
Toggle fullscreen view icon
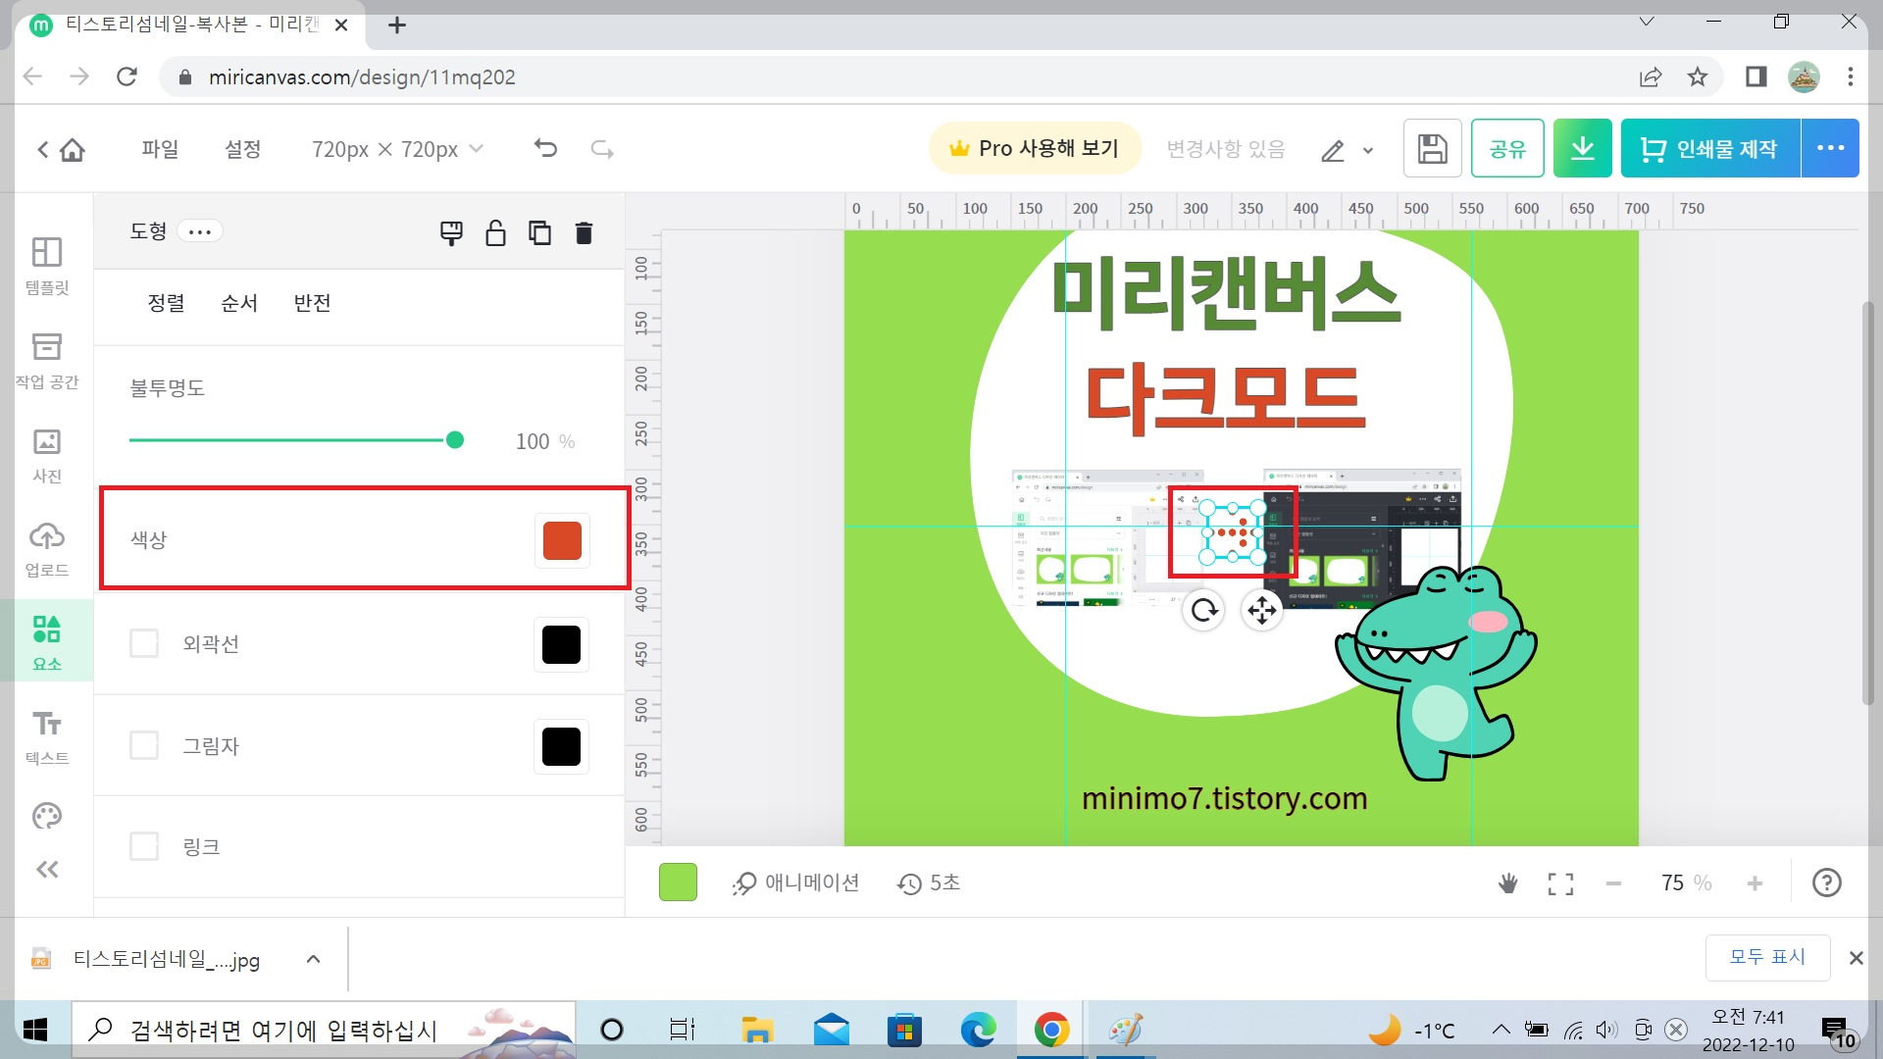1560,883
